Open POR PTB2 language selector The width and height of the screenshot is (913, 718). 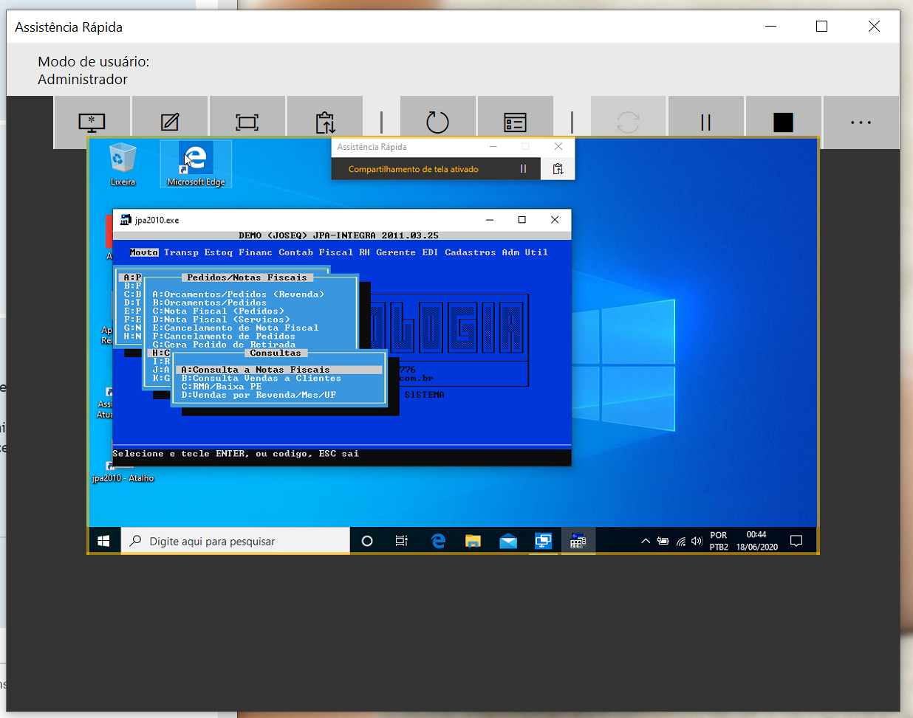pyautogui.click(x=719, y=541)
